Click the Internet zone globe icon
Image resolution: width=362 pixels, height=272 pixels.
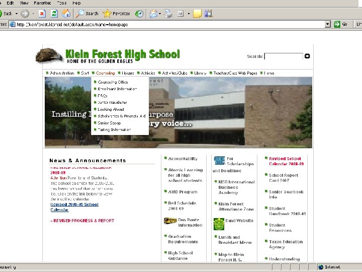click(321, 267)
